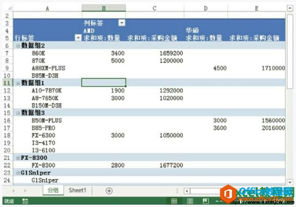
Task: Click the horizontal scrollbar left arrow
Action: point(187,191)
